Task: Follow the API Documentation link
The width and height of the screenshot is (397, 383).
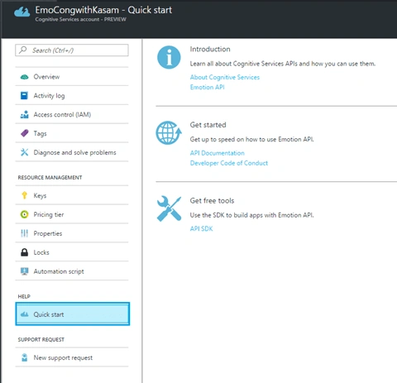Action: [218, 153]
